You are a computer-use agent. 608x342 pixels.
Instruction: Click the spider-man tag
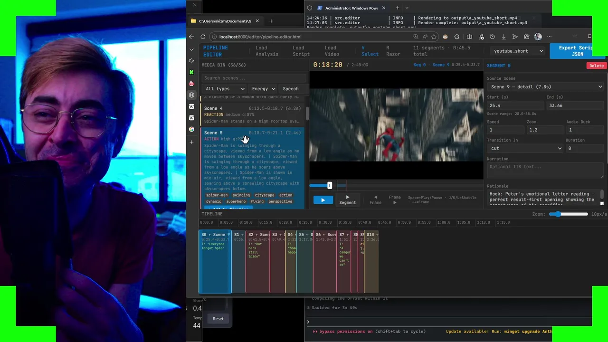(x=217, y=195)
